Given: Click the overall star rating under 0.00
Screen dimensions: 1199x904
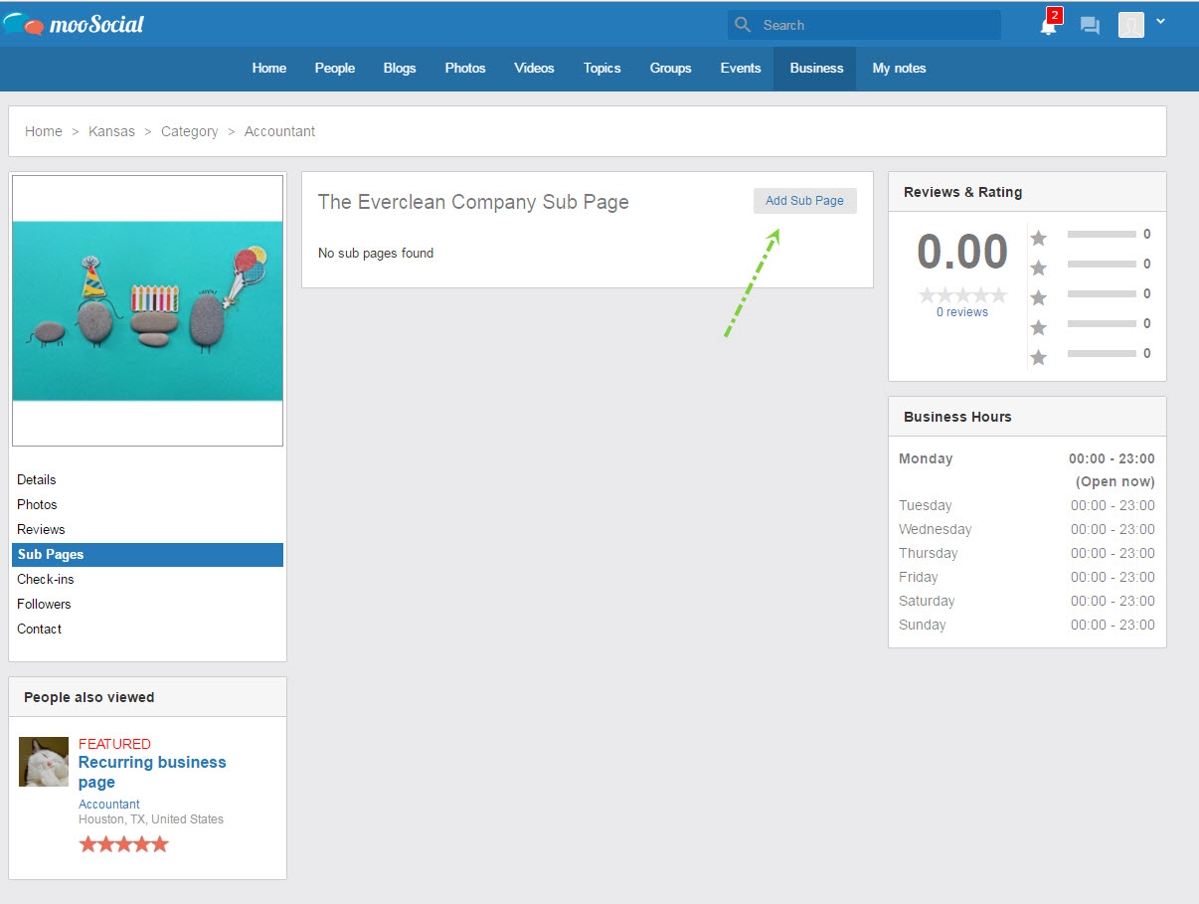Looking at the screenshot, I should click(x=962, y=295).
